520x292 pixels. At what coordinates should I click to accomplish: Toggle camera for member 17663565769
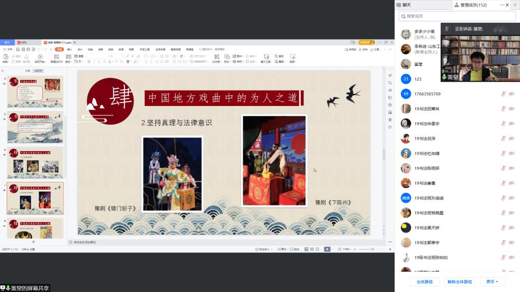tap(511, 94)
